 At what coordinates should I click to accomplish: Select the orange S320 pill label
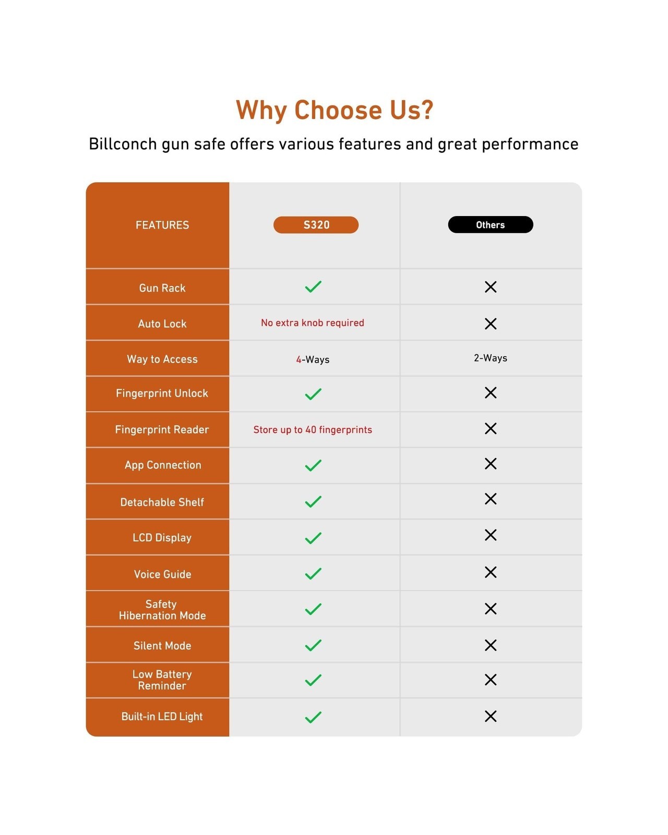click(316, 225)
